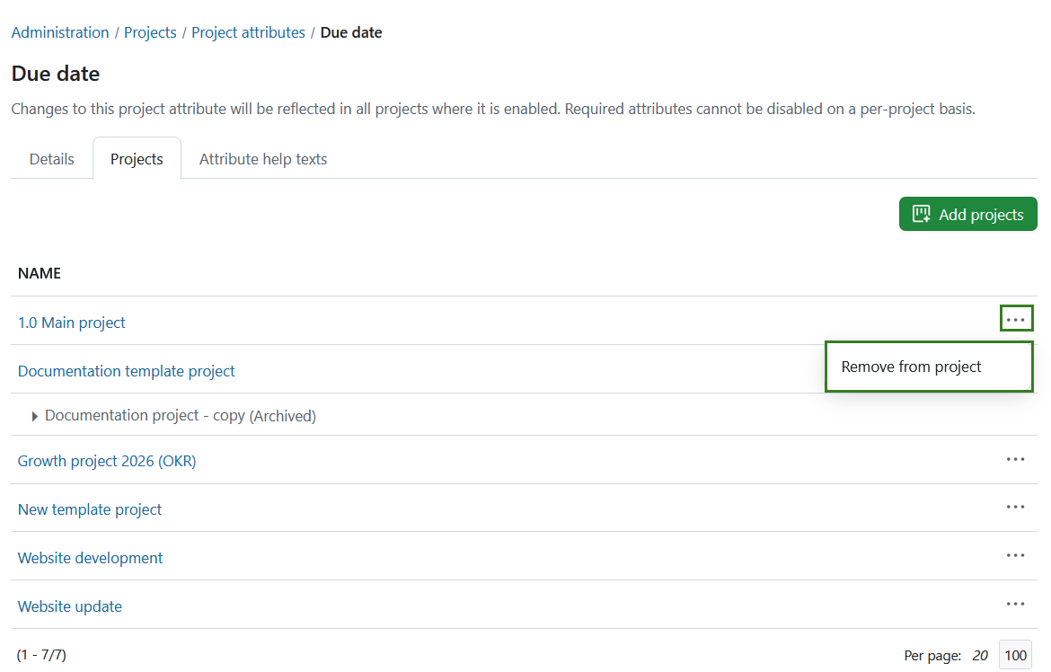Open actions menu for Growth project 2026 (OKR)
This screenshot has height=672, width=1051.
tap(1015, 460)
